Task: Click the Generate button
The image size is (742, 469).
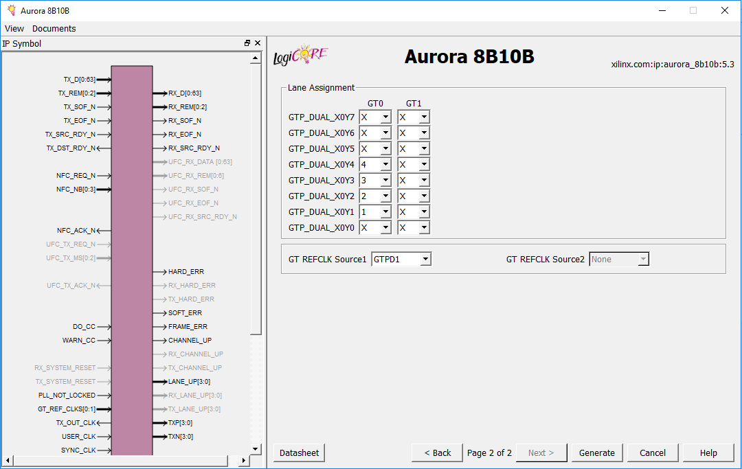Action: pos(596,453)
